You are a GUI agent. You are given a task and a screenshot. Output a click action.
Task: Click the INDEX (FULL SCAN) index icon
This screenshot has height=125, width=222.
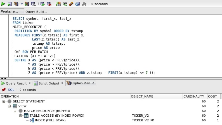tap(32, 120)
